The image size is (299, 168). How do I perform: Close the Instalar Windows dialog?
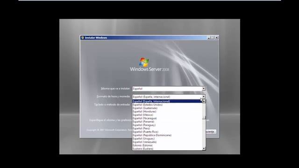(x=217, y=38)
